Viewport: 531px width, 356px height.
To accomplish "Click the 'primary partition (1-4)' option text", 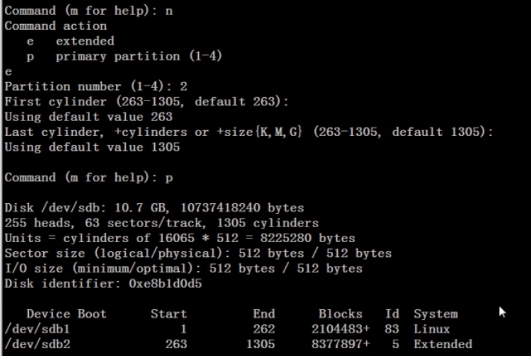I will pos(139,56).
